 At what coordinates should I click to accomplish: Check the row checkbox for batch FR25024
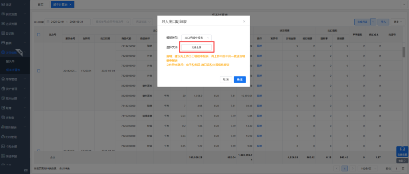tap(38, 71)
